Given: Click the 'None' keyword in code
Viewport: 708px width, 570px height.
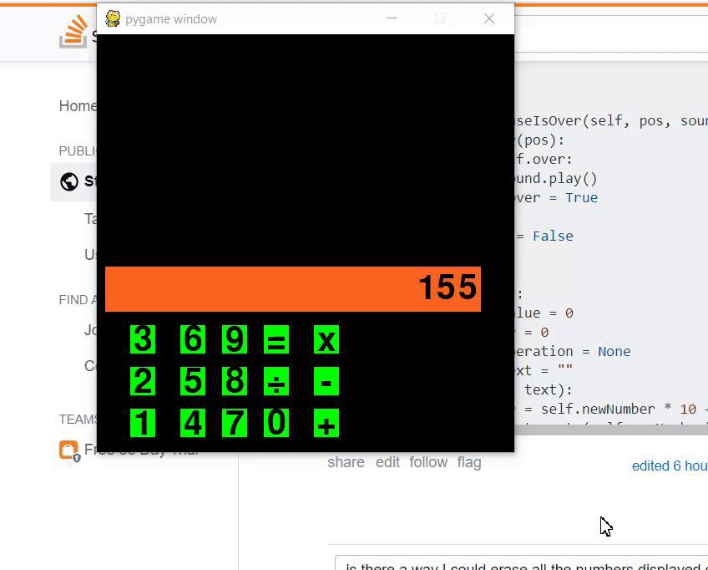Looking at the screenshot, I should 614,351.
